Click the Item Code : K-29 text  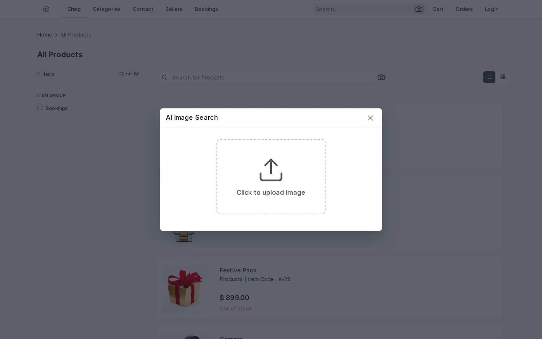click(269, 279)
